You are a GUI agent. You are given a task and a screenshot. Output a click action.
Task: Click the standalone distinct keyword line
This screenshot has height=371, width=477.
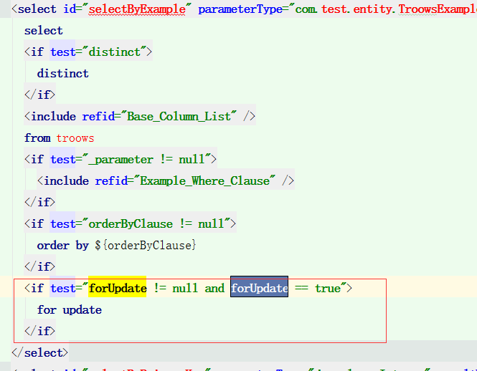pos(63,74)
